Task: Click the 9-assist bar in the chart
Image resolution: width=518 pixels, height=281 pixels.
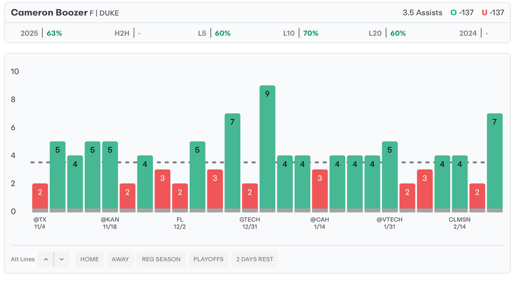Action: point(267,147)
